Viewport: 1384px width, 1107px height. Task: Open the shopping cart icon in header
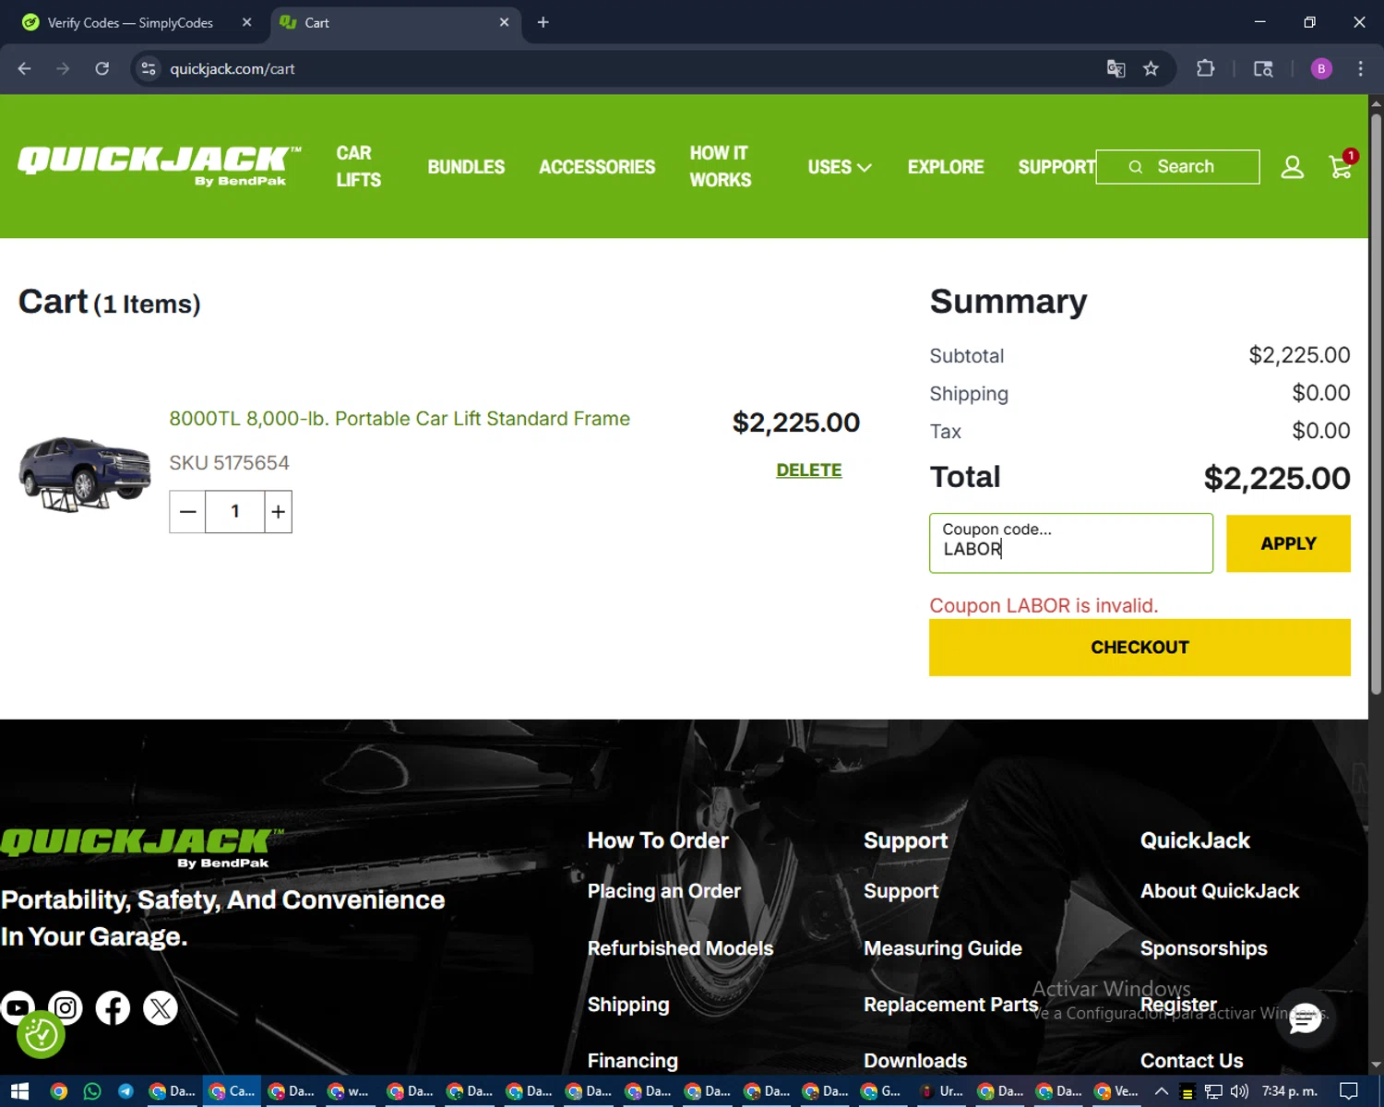(x=1342, y=165)
